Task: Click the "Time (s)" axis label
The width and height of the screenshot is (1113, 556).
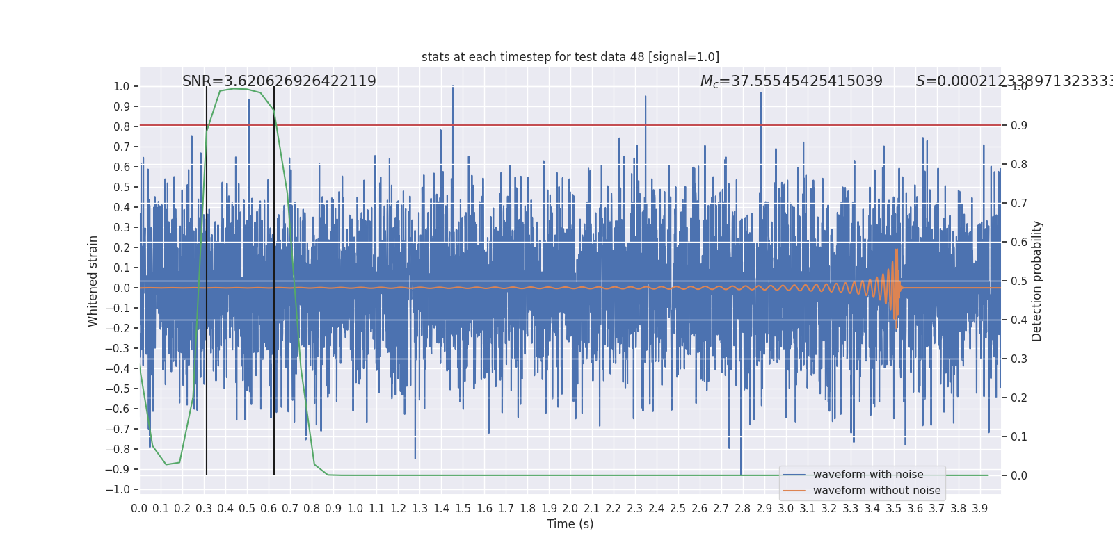Action: pos(570,524)
